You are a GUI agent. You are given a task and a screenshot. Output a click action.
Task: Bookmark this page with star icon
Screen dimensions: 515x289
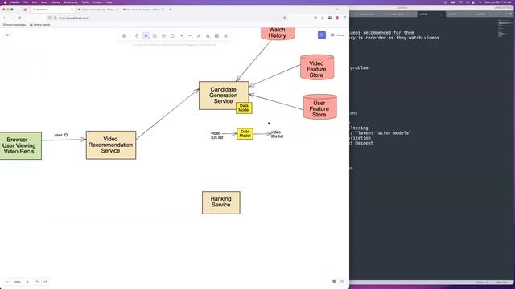point(285,18)
